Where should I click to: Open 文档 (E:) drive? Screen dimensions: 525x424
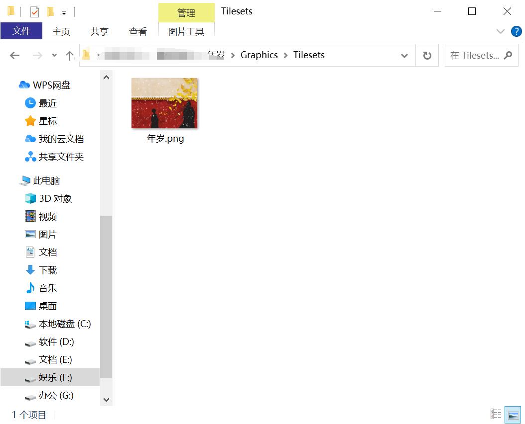click(48, 359)
